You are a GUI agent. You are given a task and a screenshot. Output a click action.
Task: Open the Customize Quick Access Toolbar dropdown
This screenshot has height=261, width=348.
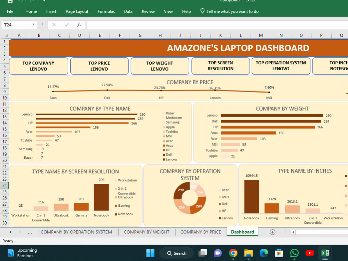(44, 1)
